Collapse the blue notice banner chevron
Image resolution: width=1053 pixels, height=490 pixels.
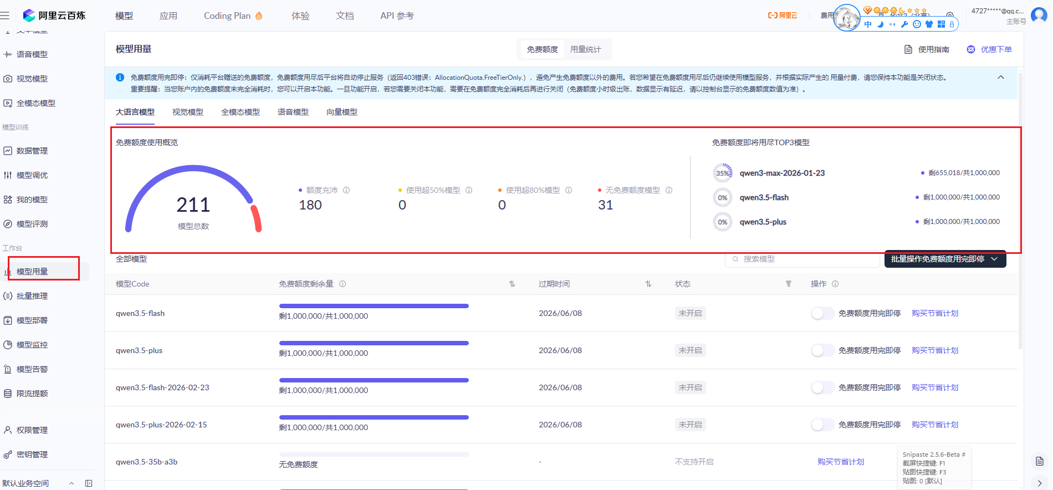tap(1001, 77)
